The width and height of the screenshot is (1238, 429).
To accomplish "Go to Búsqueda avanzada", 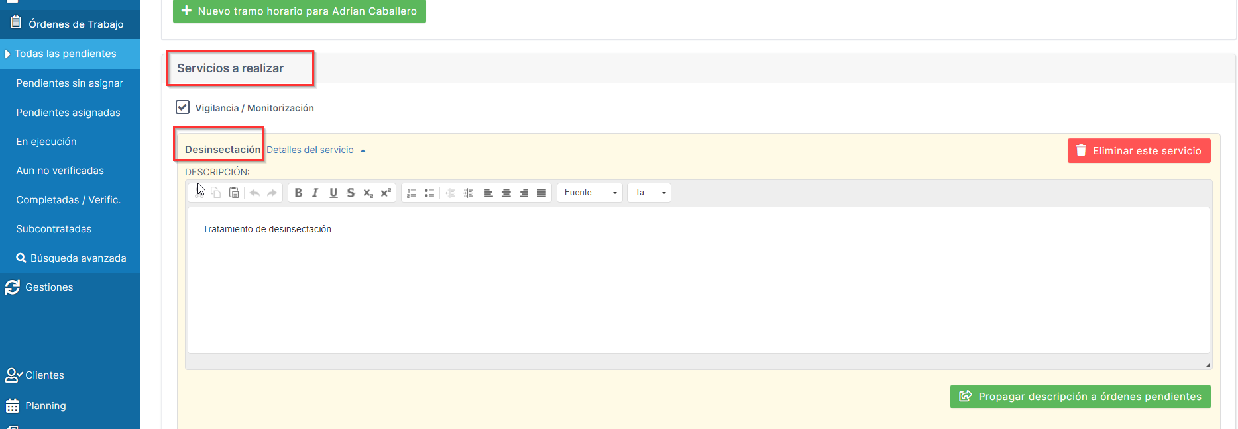I will pos(78,258).
